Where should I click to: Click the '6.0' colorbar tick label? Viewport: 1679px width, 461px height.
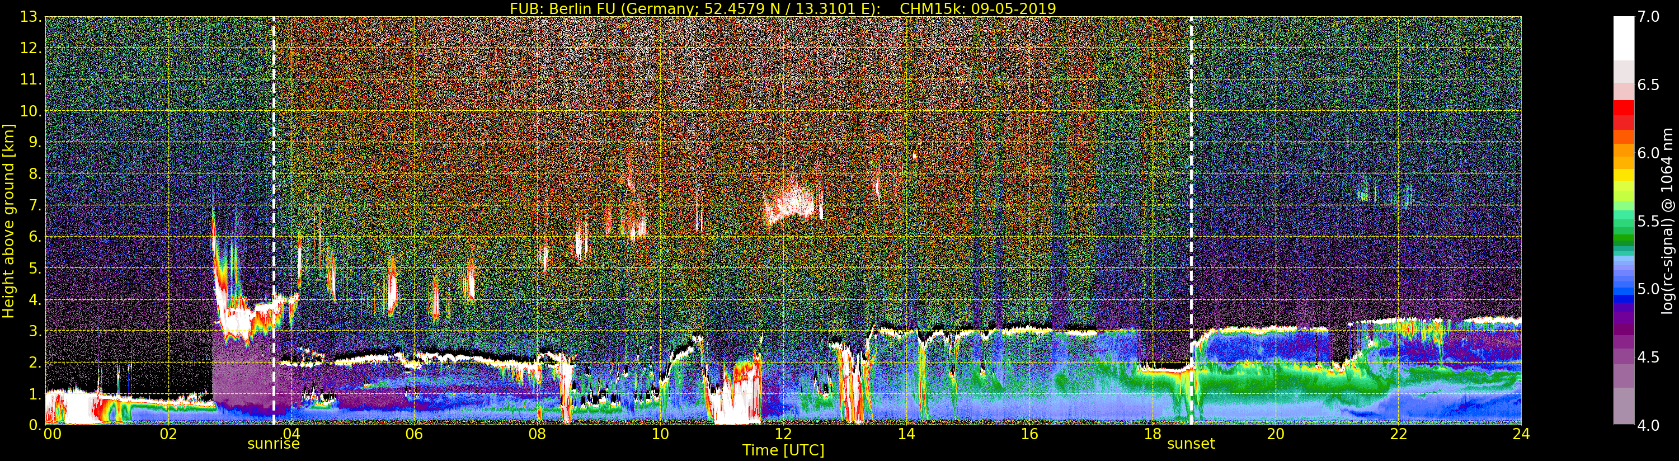tap(1648, 153)
